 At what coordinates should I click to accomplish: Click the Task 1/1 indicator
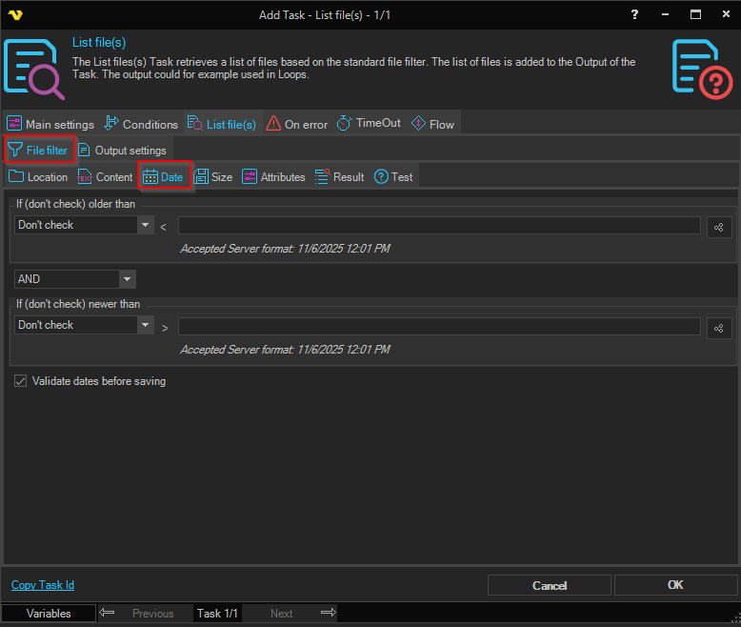(x=217, y=614)
